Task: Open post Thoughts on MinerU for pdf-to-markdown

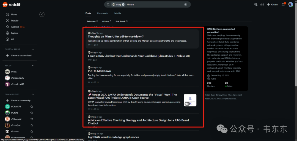Action: [116, 37]
